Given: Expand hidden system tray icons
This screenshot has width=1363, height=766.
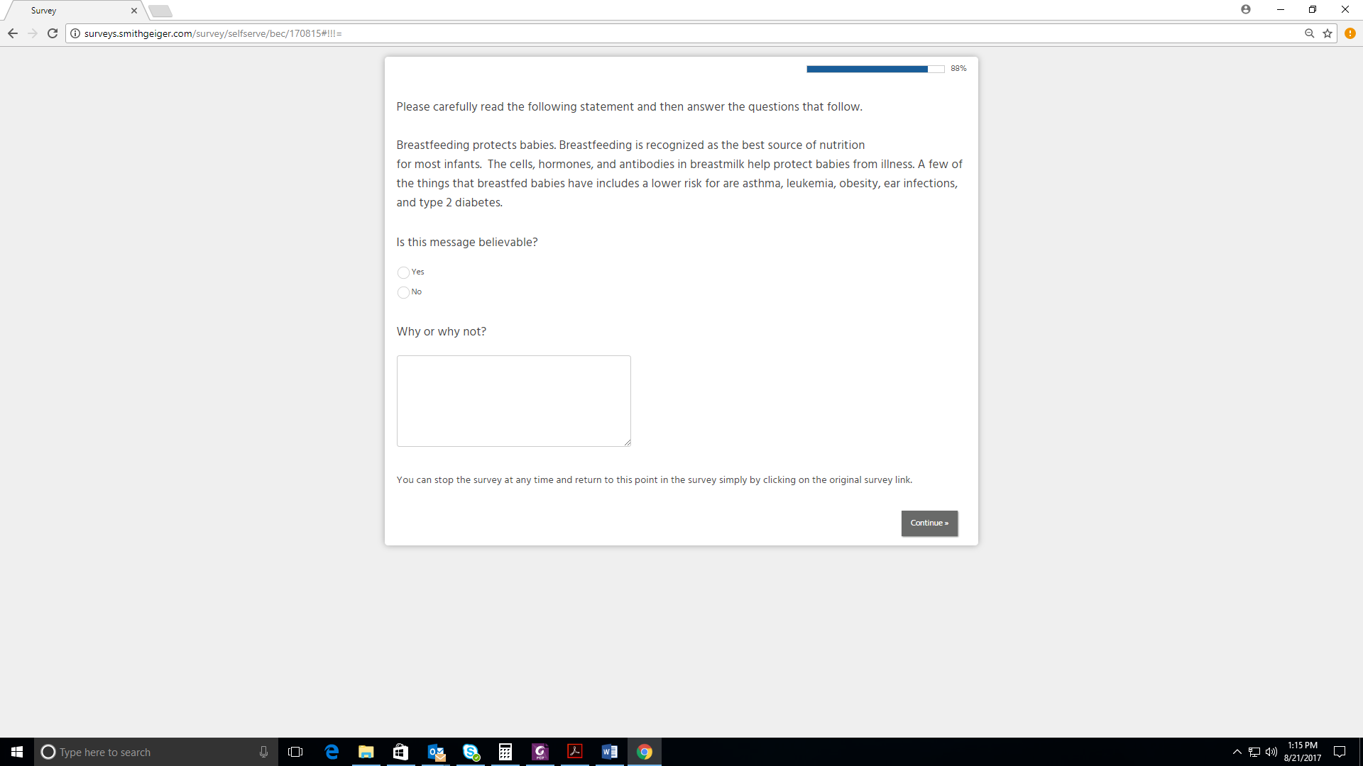Looking at the screenshot, I should click(x=1237, y=752).
